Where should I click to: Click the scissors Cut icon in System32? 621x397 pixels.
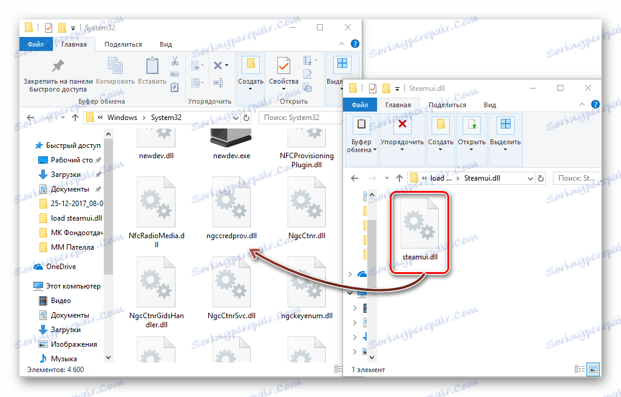tap(175, 61)
